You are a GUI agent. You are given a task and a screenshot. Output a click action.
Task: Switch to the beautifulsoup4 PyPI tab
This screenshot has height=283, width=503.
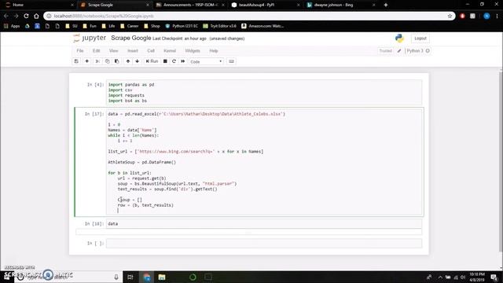(266, 5)
